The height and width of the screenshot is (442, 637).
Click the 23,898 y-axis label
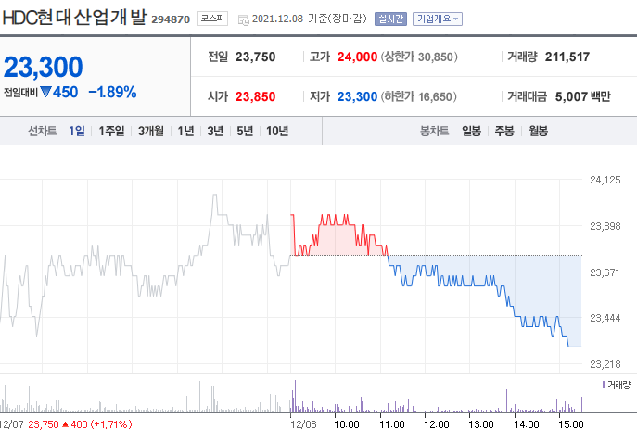[x=605, y=226]
